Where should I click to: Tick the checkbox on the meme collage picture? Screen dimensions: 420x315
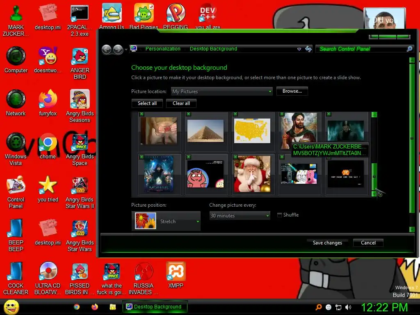pos(282,157)
